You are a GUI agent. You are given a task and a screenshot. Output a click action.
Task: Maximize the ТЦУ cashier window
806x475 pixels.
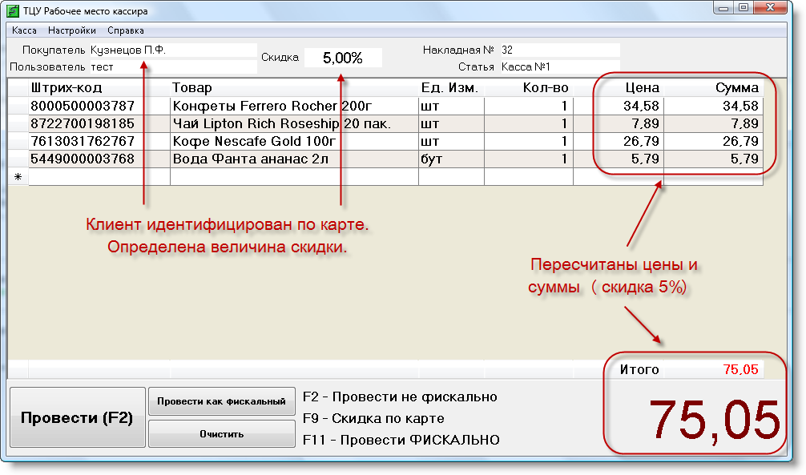(744, 8)
